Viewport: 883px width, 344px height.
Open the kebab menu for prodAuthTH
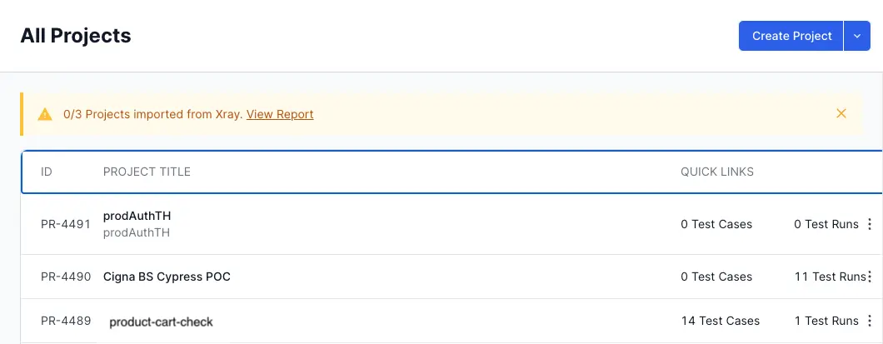[870, 224]
